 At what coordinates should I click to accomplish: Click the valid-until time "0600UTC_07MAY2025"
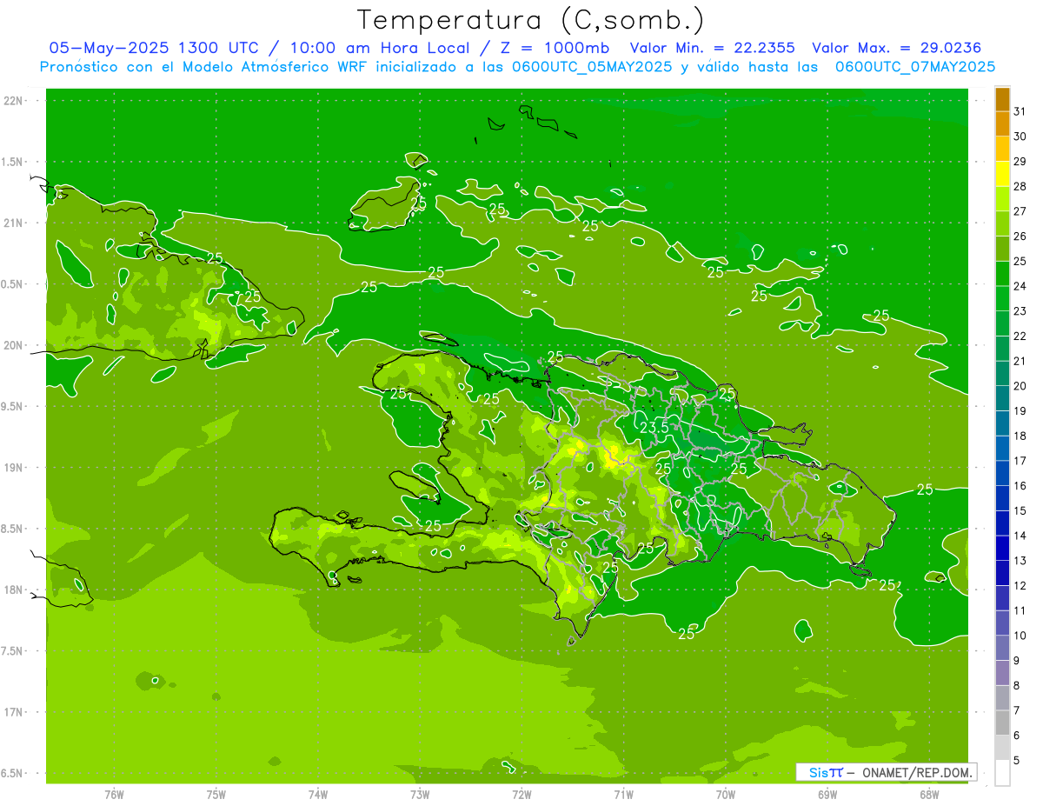[x=915, y=67]
